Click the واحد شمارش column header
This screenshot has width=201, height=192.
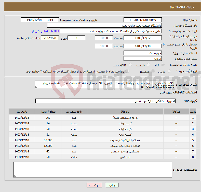[x=74, y=112]
